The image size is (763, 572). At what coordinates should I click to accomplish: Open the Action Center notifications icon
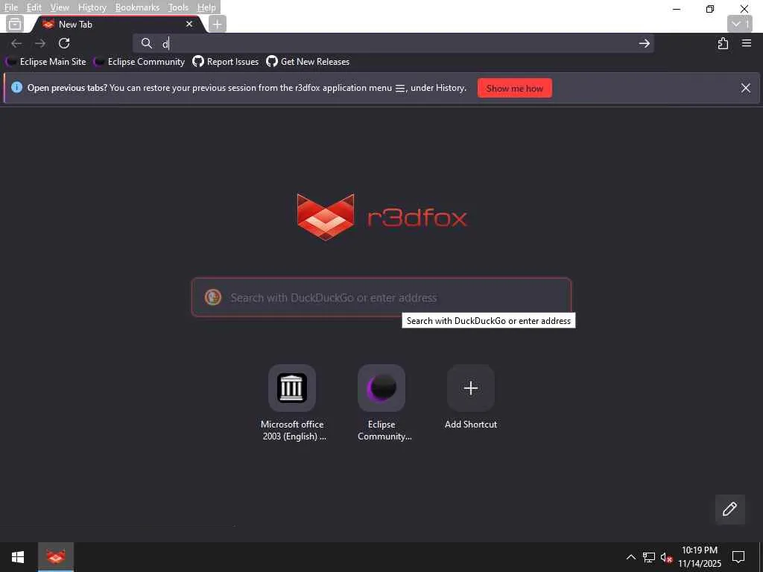click(738, 557)
